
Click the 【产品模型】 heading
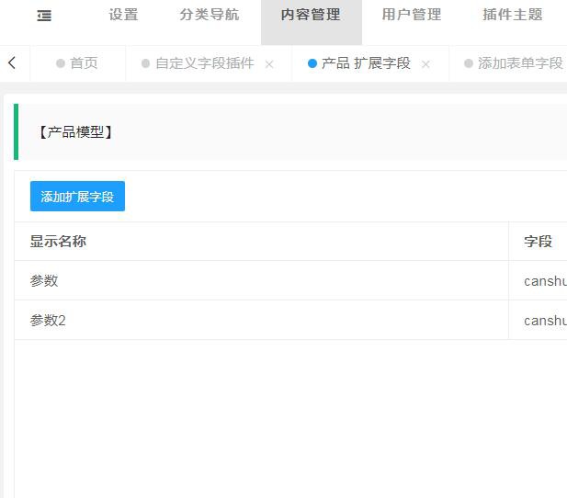tap(75, 132)
